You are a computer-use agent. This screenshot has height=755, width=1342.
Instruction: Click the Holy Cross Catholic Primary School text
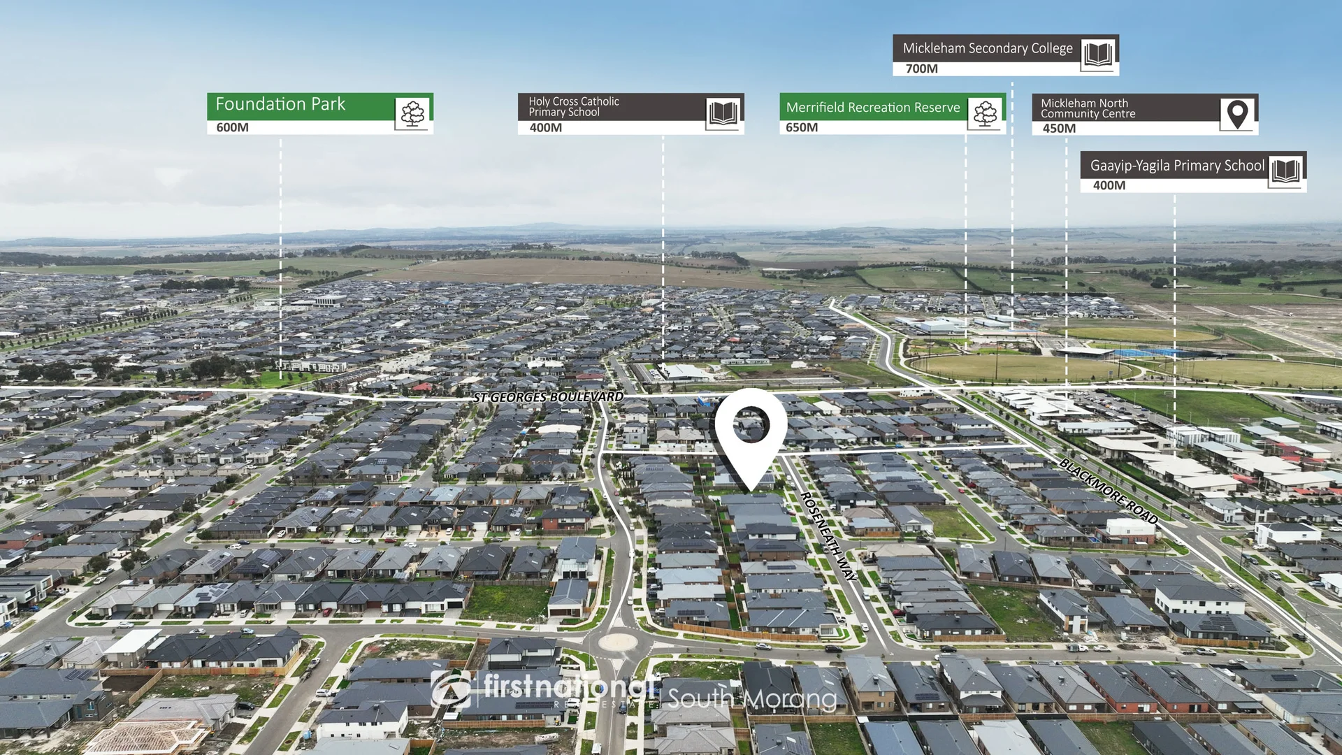(x=573, y=106)
